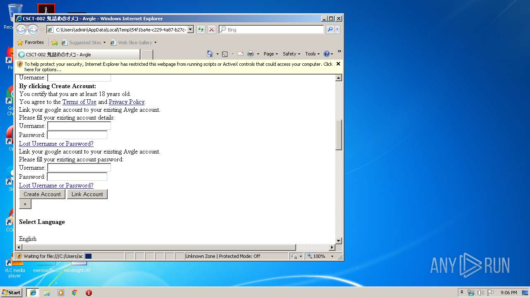Go back with the IE Back arrow

pos(22,29)
